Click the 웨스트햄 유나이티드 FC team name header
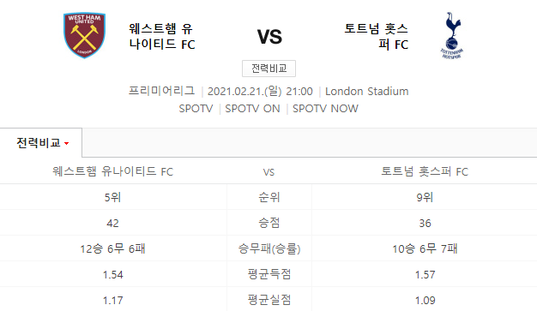 [x=161, y=36]
